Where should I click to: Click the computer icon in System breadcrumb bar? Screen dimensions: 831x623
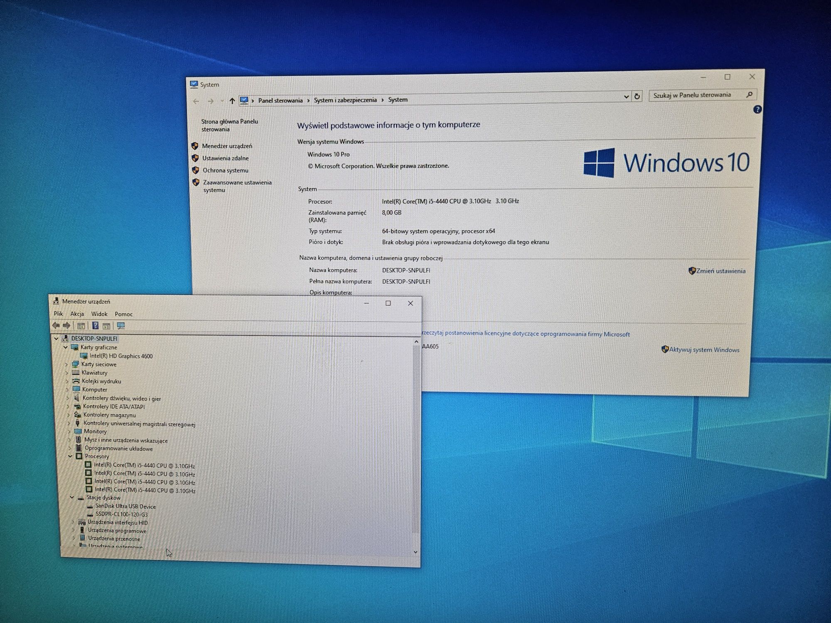tap(244, 101)
